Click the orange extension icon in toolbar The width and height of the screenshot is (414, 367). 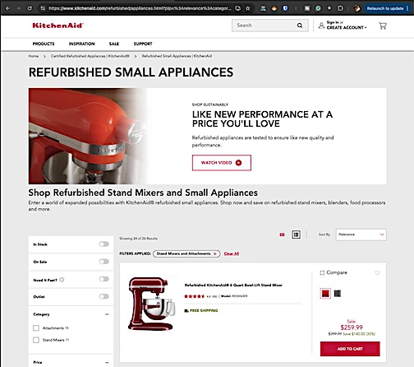[274, 8]
